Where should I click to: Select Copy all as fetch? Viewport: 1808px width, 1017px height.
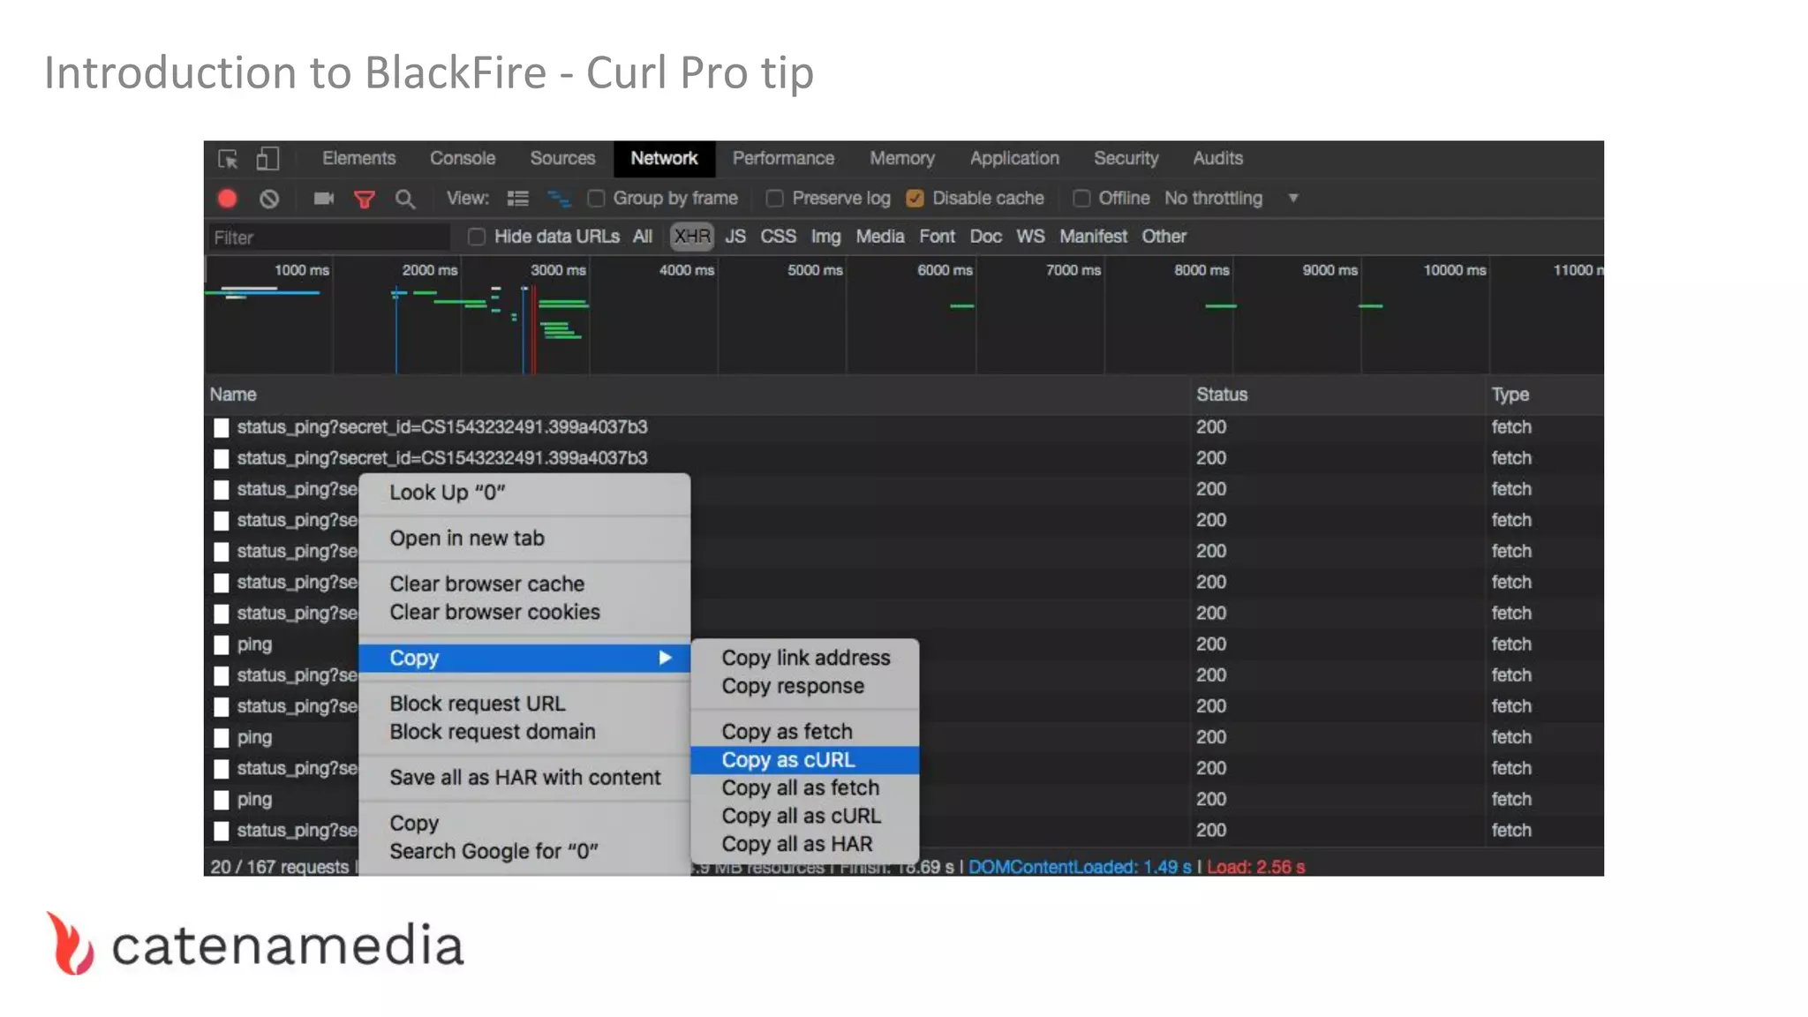click(805, 788)
